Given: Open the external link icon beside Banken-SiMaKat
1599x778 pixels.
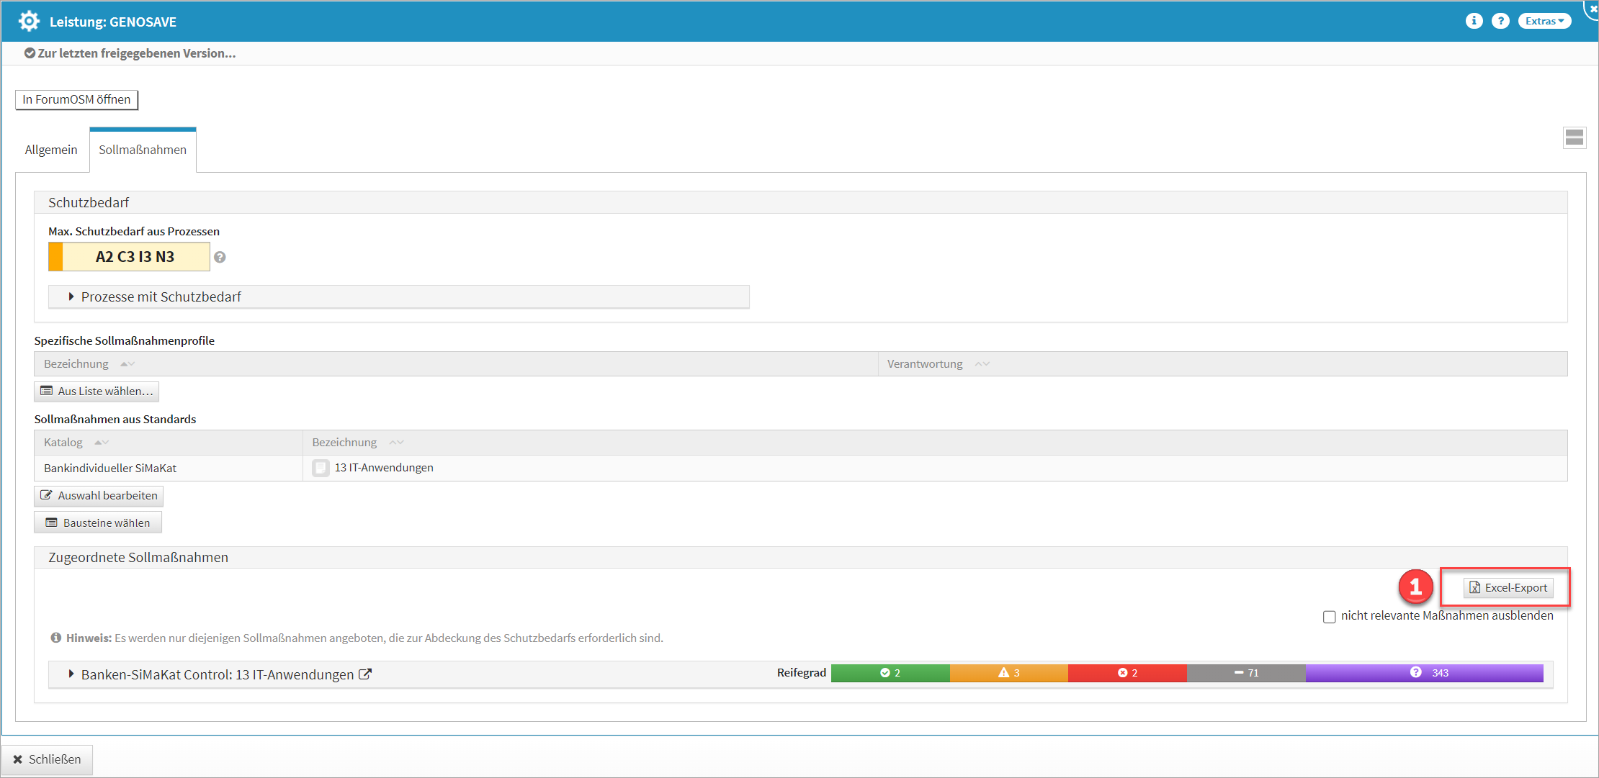Looking at the screenshot, I should click(365, 674).
